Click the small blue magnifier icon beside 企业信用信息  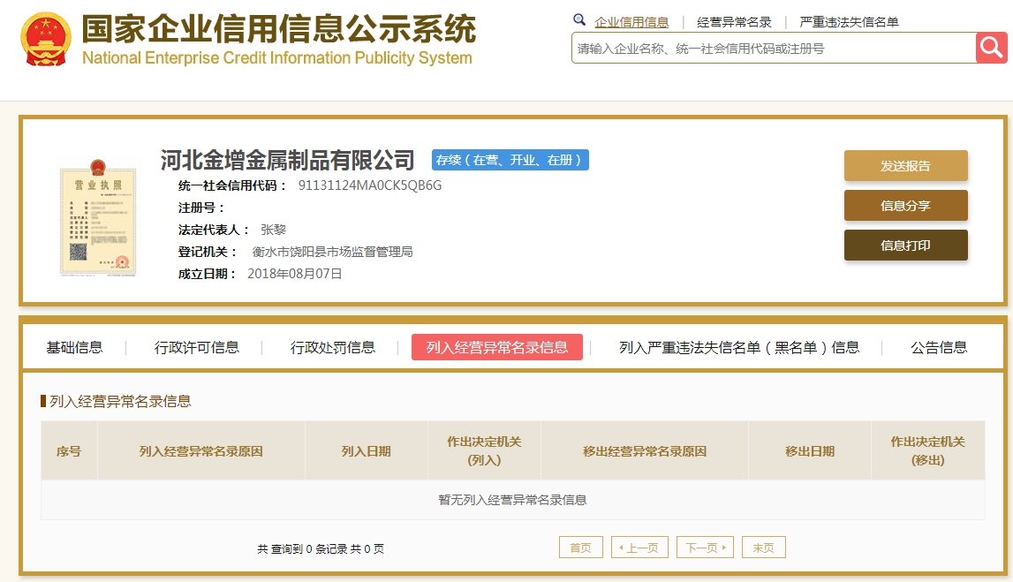click(x=579, y=20)
